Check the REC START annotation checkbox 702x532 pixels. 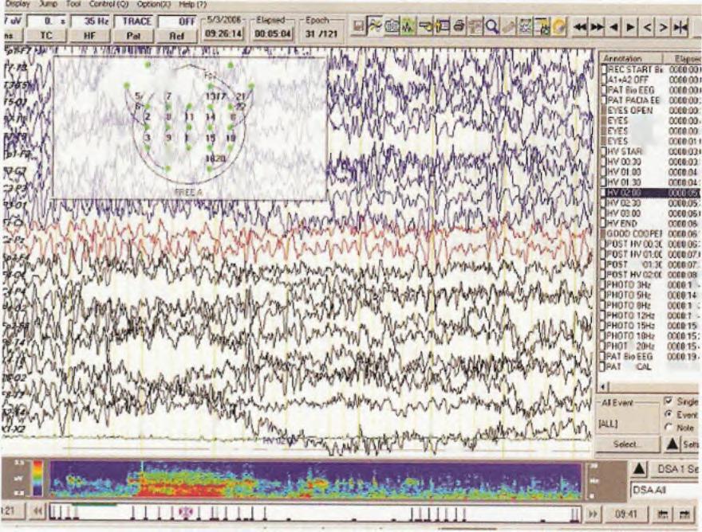(604, 70)
